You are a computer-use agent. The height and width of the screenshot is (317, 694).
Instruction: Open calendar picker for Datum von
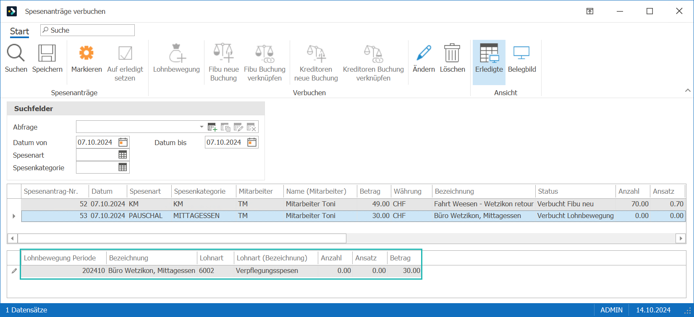pos(123,142)
